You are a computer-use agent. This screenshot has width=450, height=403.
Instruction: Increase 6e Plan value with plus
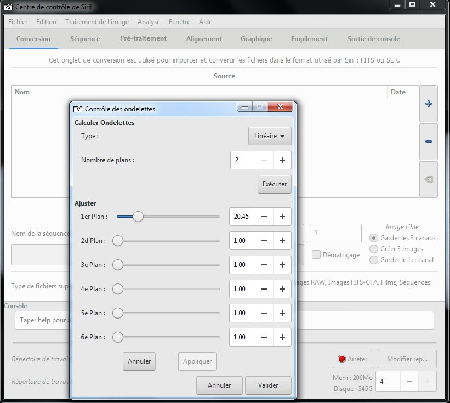pyautogui.click(x=282, y=337)
